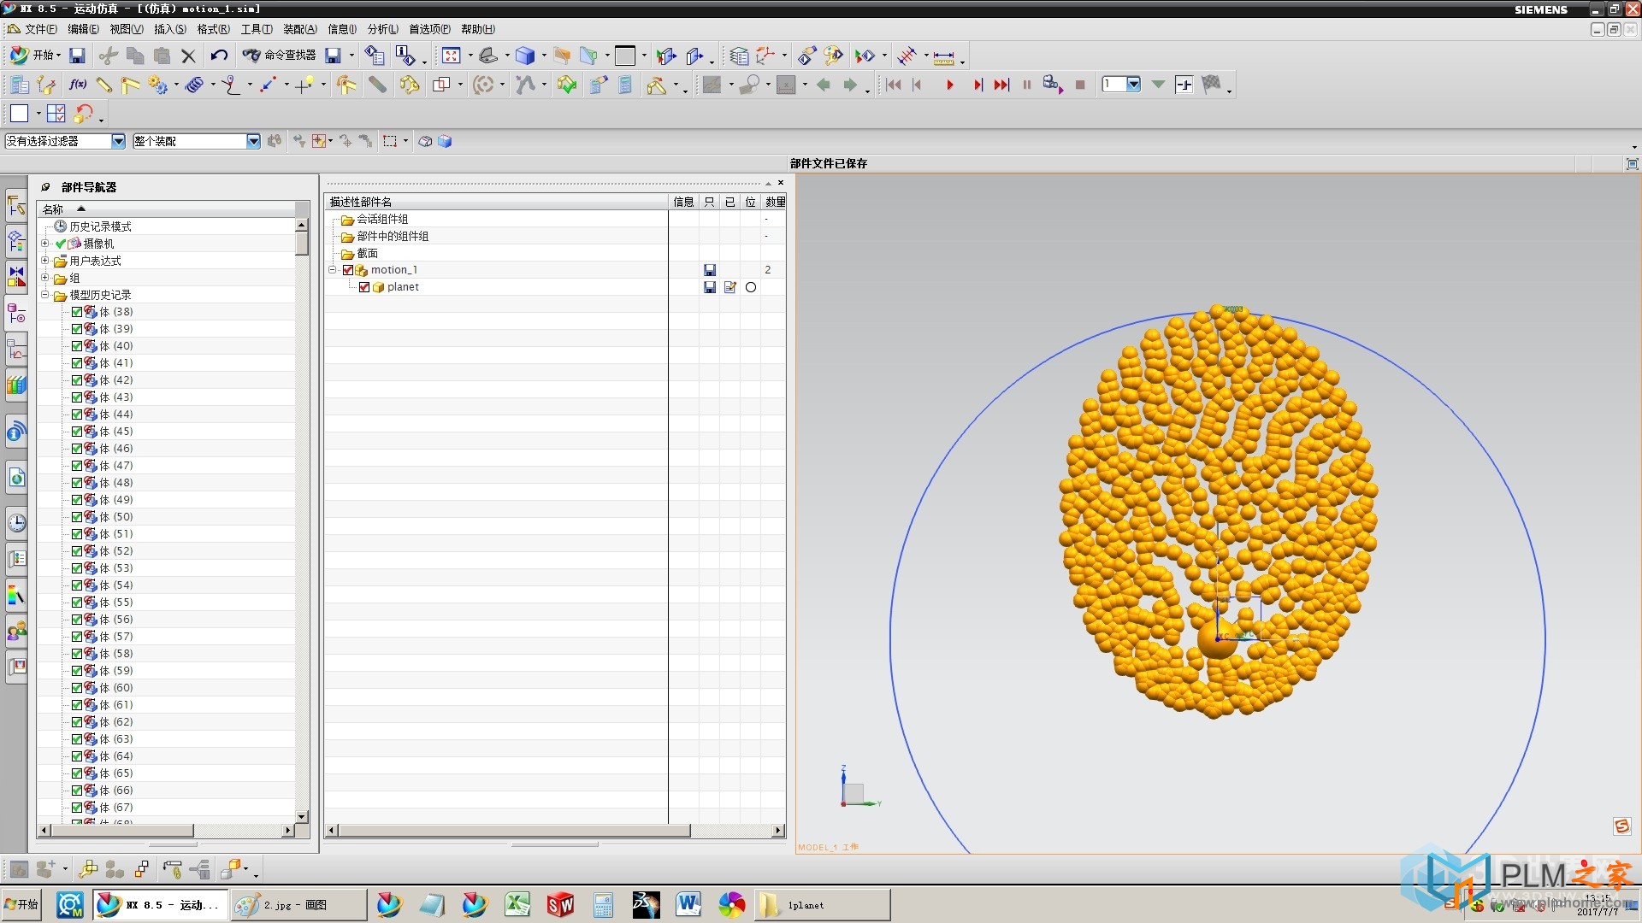Open the 整个装配 scope dropdown
This screenshot has width=1642, height=923.
coord(253,141)
